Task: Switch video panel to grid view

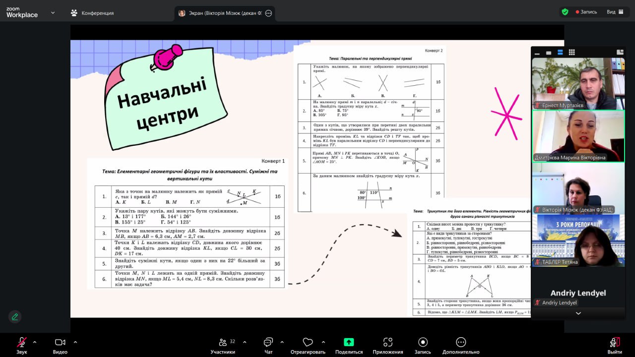Action: [x=571, y=52]
